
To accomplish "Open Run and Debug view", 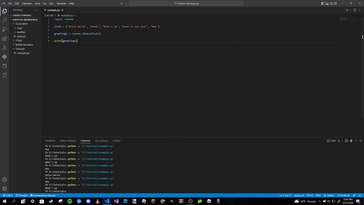I will pos(5,30).
